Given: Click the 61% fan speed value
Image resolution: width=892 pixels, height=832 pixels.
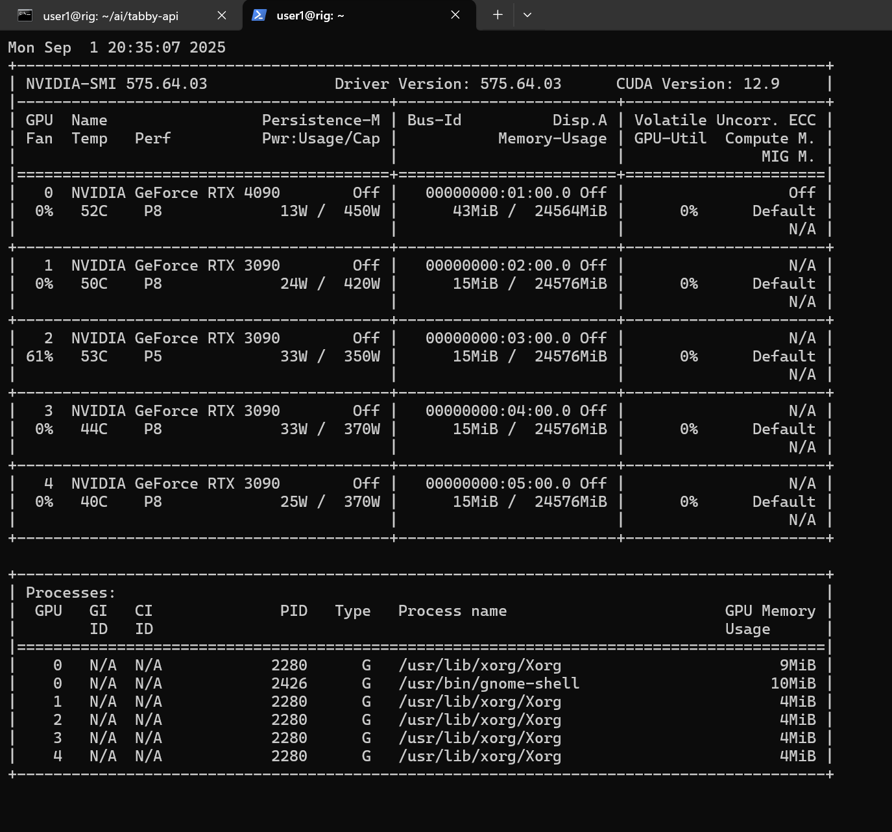Looking at the screenshot, I should 40,356.
